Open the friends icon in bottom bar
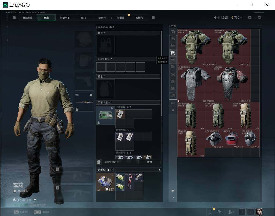Viewport: 275px width, 216px height. (230, 212)
